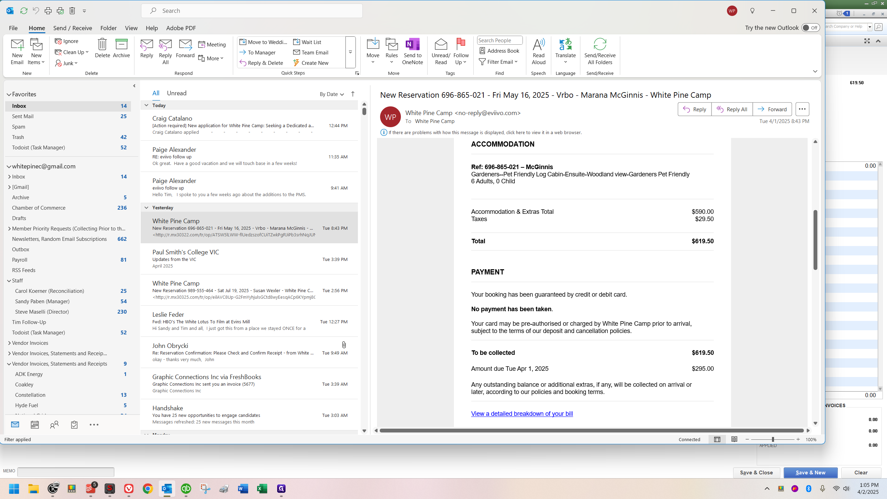Click the Ignore conversation icon
887x499 pixels.
(67, 41)
